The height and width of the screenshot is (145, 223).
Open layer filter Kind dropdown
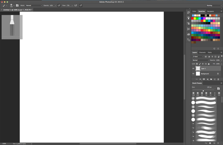coord(198,56)
